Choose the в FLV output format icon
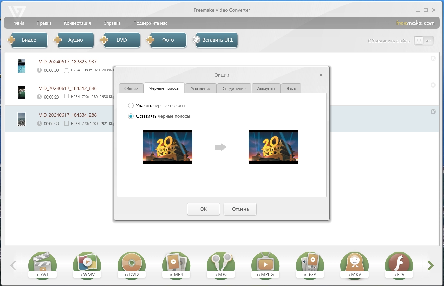Image resolution: width=444 pixels, height=286 pixels. pos(399,265)
